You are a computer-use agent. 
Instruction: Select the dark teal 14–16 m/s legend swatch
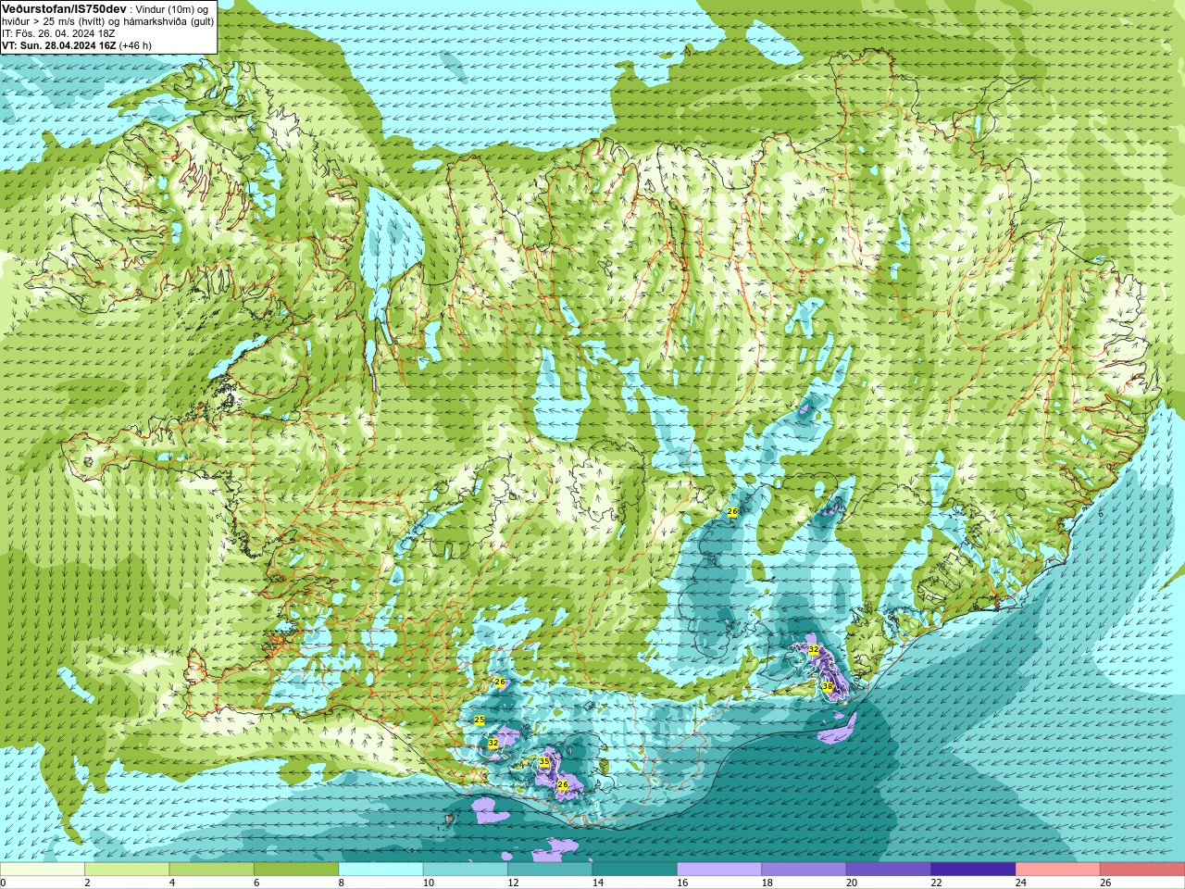tap(635, 870)
